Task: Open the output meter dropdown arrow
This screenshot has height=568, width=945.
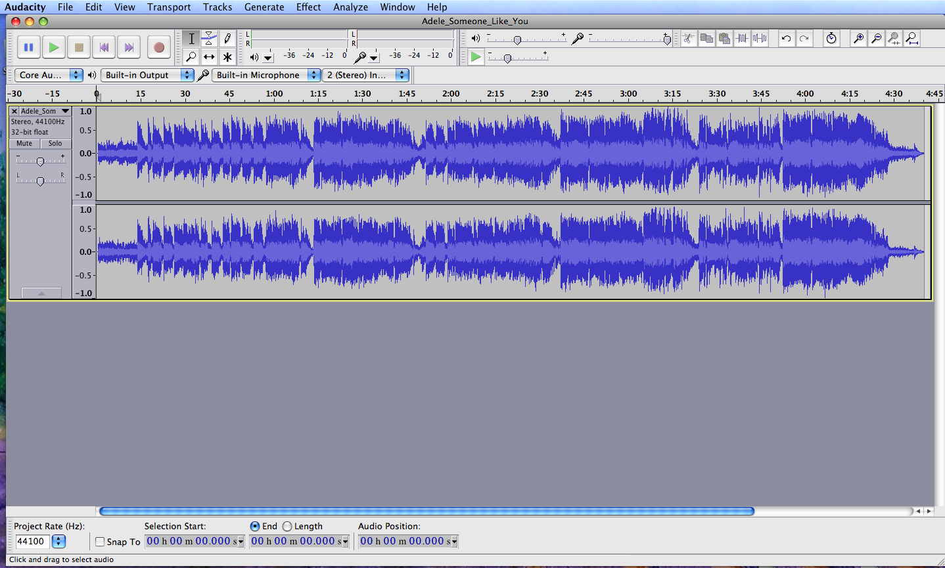Action: (268, 58)
